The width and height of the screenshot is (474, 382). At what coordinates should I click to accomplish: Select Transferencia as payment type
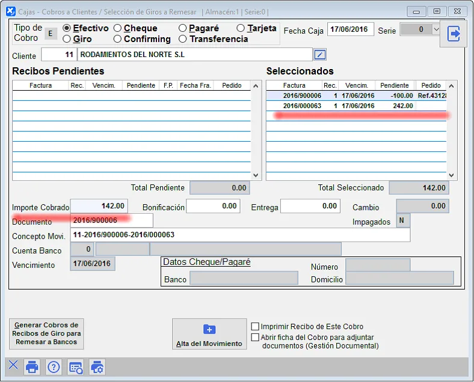pyautogui.click(x=183, y=39)
